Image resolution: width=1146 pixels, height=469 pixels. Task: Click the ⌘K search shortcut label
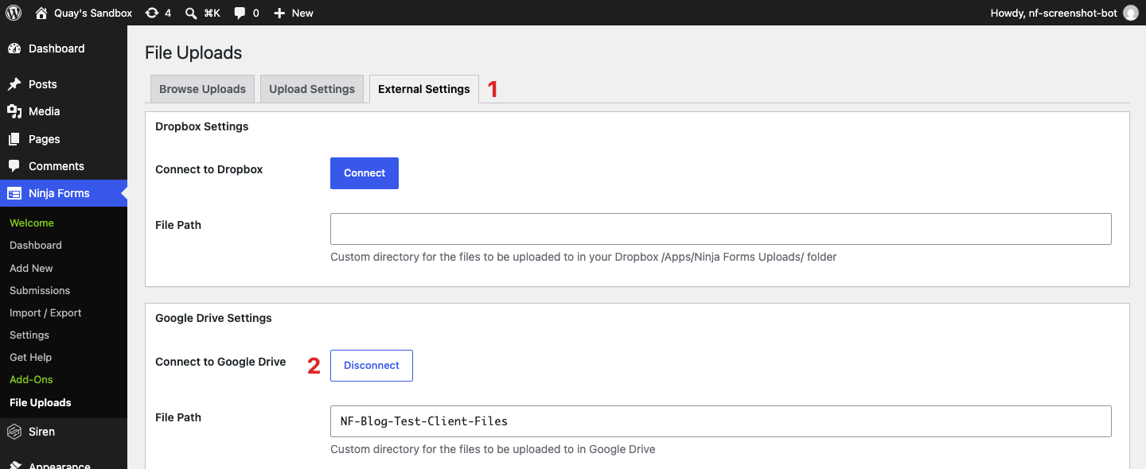[212, 13]
